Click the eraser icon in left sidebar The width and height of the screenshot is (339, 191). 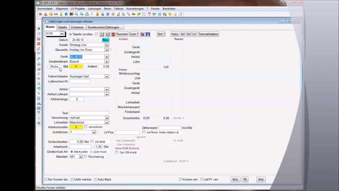(39, 49)
